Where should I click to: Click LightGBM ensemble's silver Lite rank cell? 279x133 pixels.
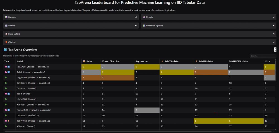(269, 77)
